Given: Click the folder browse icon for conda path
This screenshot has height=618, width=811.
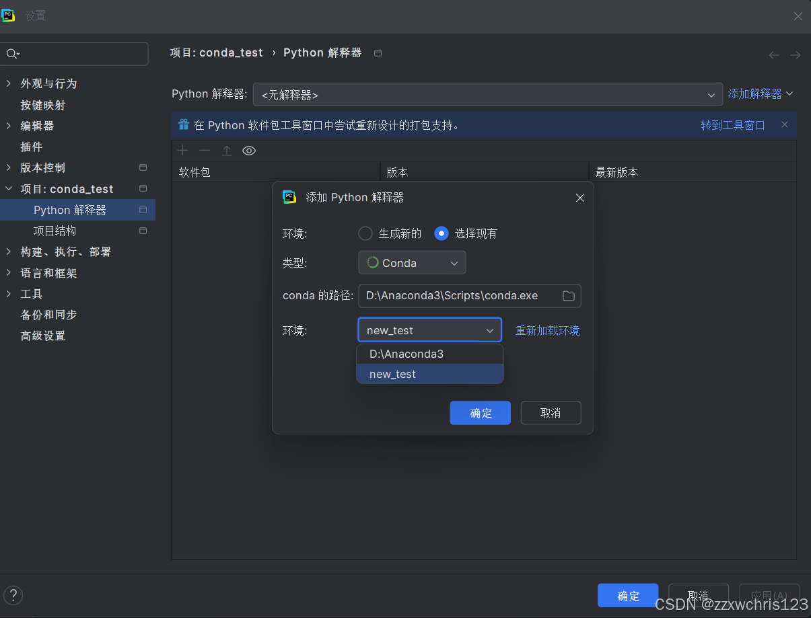Looking at the screenshot, I should tap(568, 296).
